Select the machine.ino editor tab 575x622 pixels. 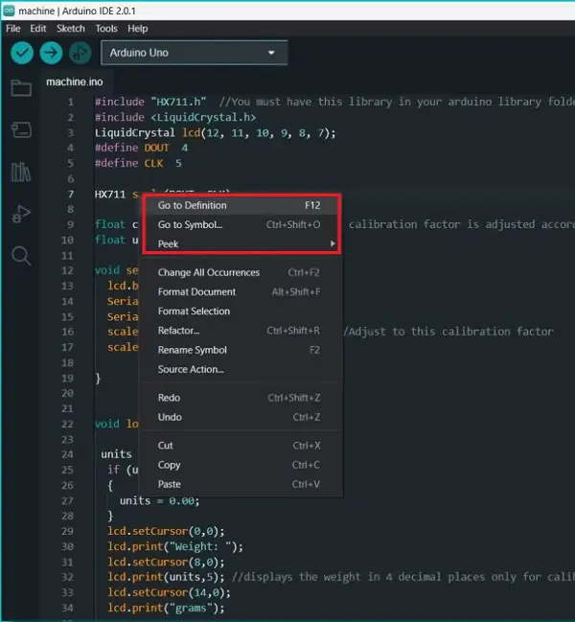tap(75, 82)
